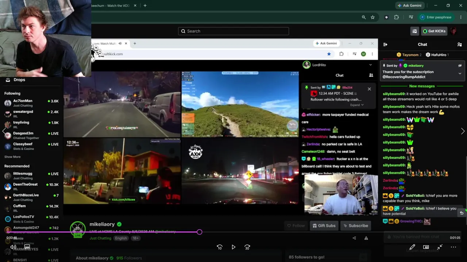Open the Just Chatting category link
The image size is (467, 262).
(x=100, y=238)
